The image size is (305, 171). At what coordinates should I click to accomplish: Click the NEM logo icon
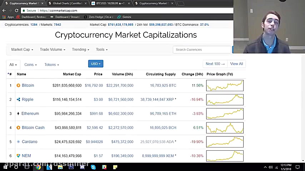click(x=18, y=156)
